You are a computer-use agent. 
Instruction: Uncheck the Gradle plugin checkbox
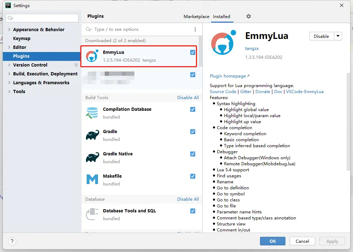coord(193,132)
